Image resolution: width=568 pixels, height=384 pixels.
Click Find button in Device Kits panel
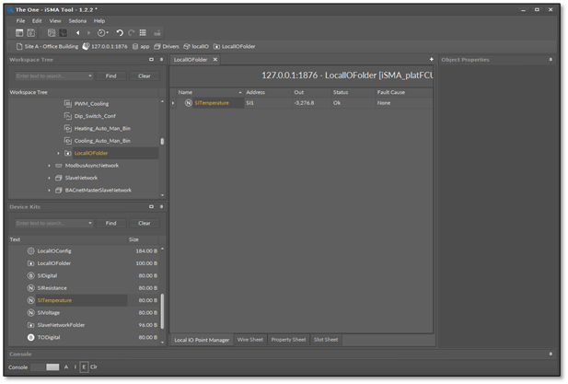[110, 223]
